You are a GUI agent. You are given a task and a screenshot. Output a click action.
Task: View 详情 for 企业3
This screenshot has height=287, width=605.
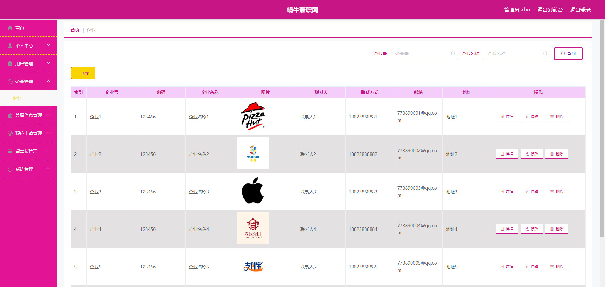[507, 192]
